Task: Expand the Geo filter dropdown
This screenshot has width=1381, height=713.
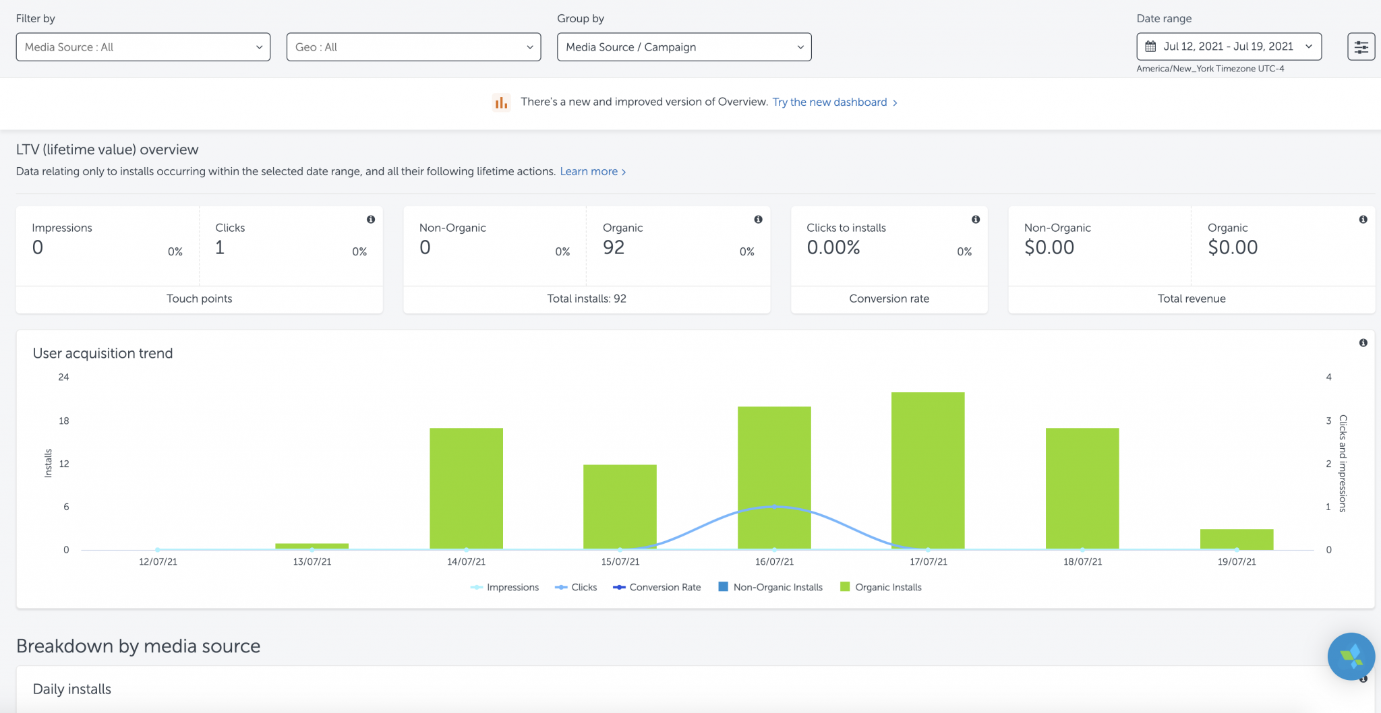Action: click(x=413, y=47)
